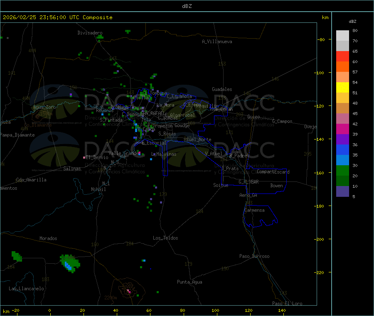
Task: Click the 140 km horizontal axis tick
Action: pos(282,310)
